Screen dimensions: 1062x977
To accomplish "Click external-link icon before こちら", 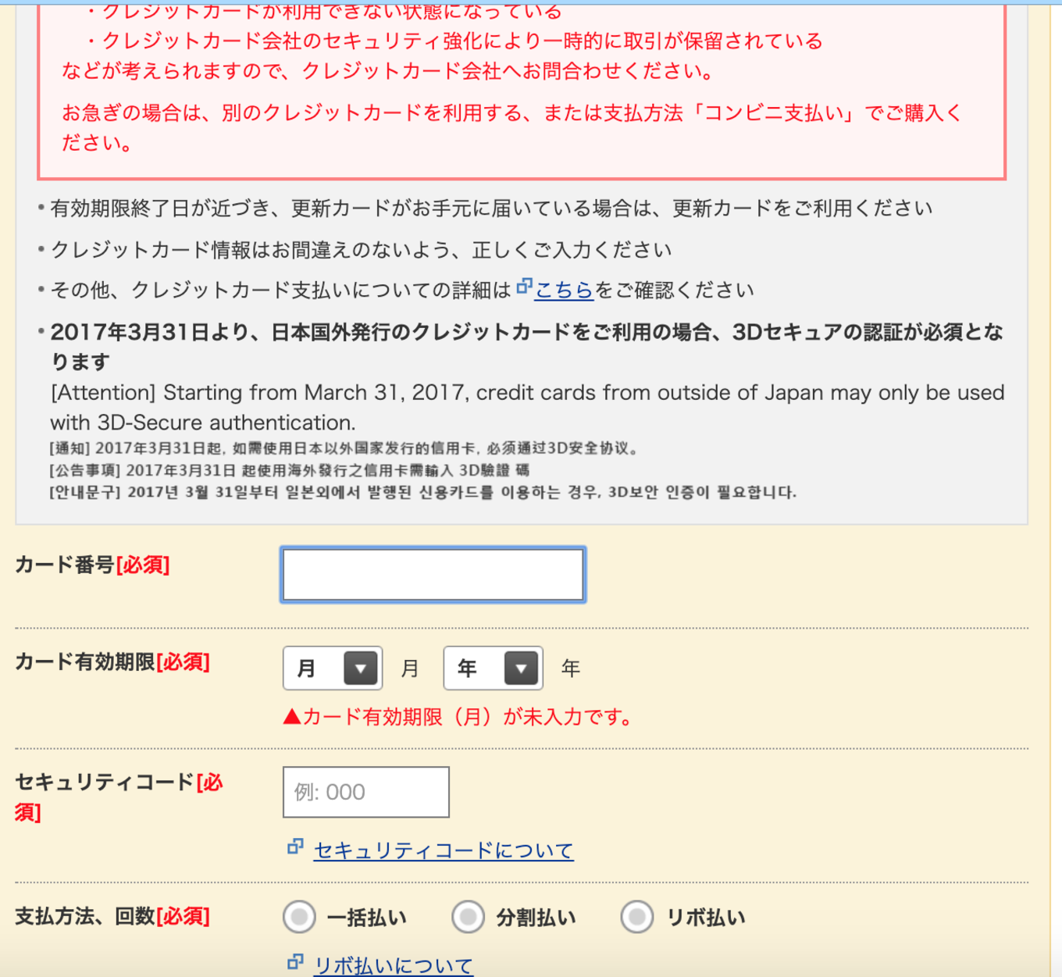I will pos(525,287).
